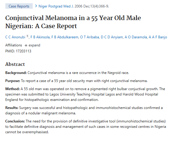
Task: Click the plus icon next to expand
Action: coord(26,46)
